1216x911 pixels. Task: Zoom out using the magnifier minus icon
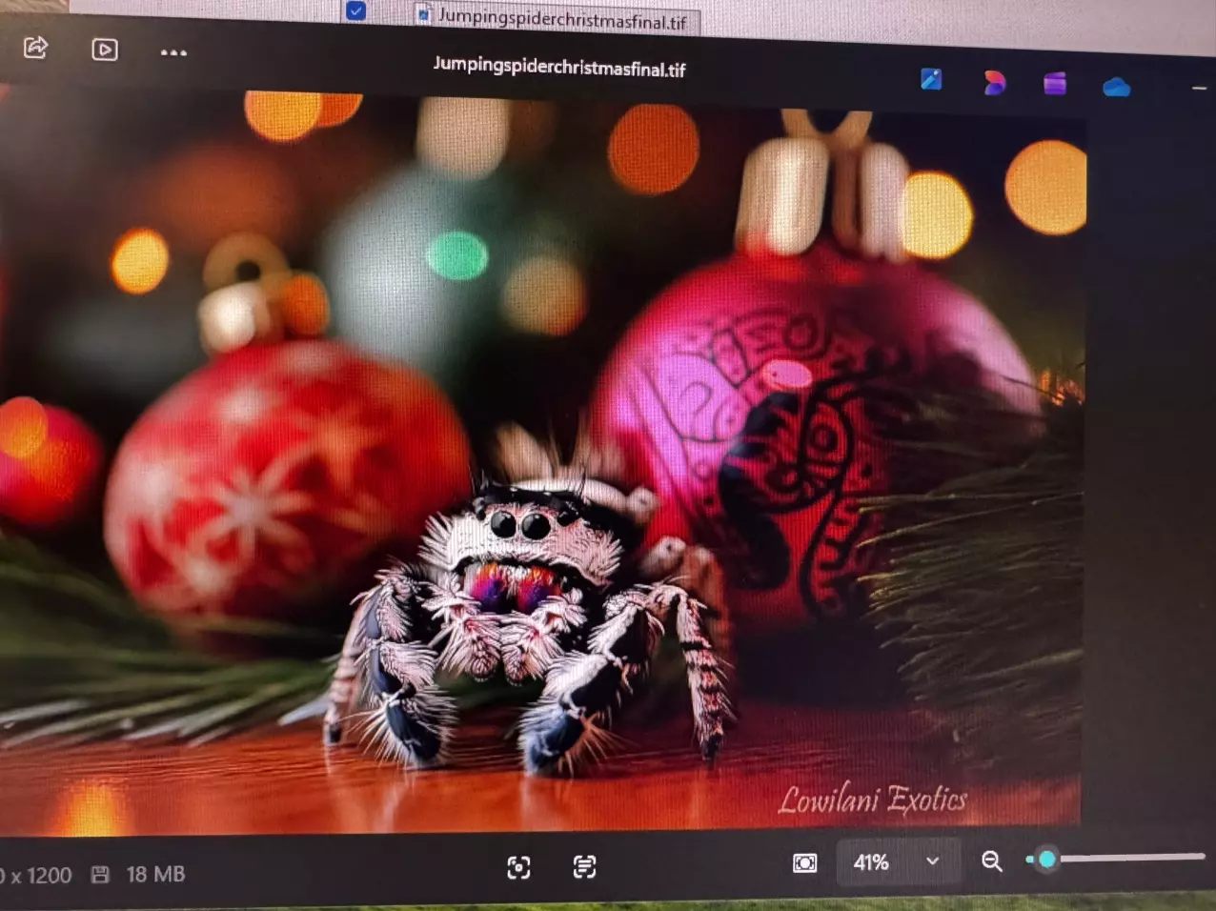[992, 861]
